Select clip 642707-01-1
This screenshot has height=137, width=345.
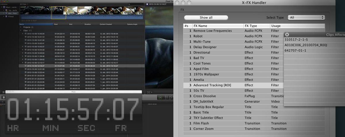click(x=314, y=50)
